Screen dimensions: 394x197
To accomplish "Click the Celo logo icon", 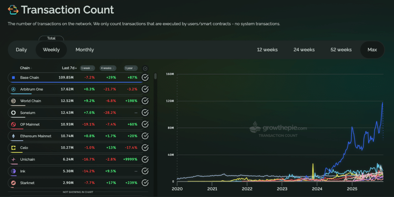I will point(13,148).
